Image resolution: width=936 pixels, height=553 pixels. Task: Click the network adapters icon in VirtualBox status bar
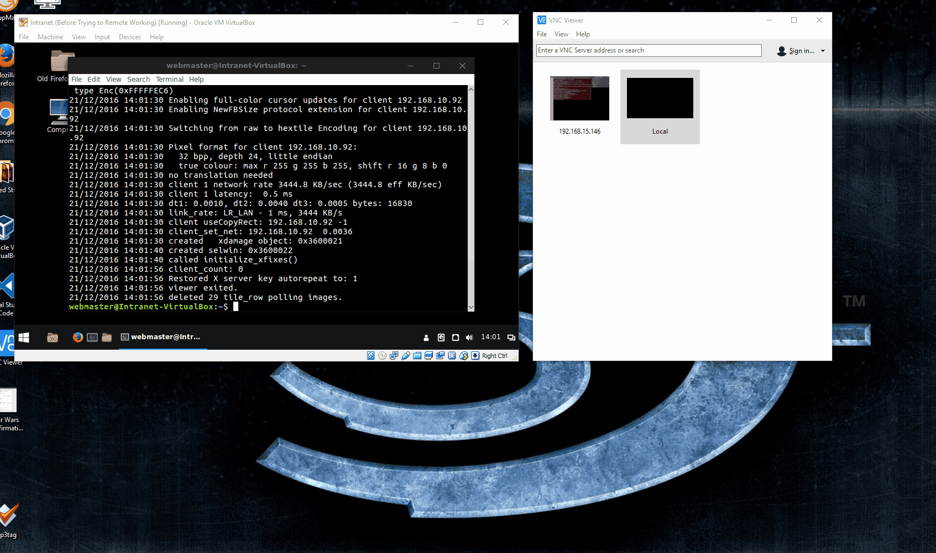pos(394,355)
